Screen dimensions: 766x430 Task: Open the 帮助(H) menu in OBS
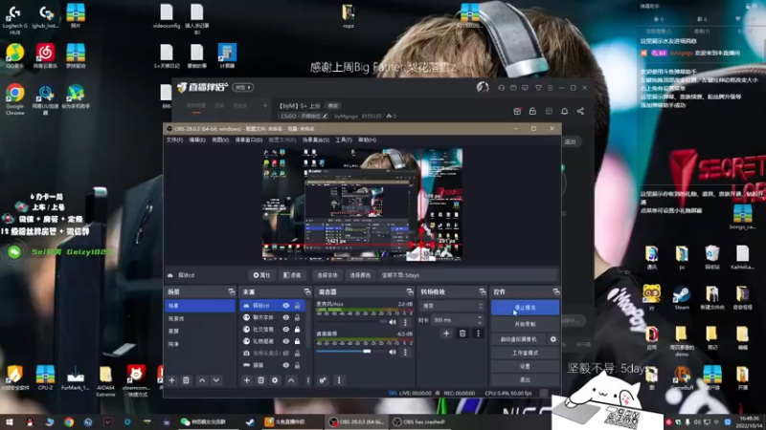pos(367,140)
